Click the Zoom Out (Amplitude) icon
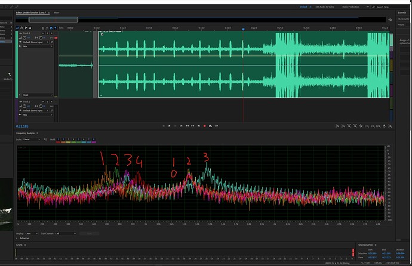The width and height of the screenshot is (412, 266). coord(343,126)
